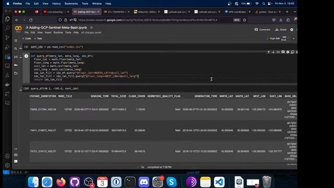Select the NORTH_LAT column header
Image resolution: width=334 pixels, height=188 pixels.
point(226,96)
